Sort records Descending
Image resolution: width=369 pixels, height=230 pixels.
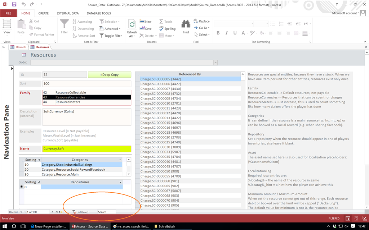[x=83, y=29]
